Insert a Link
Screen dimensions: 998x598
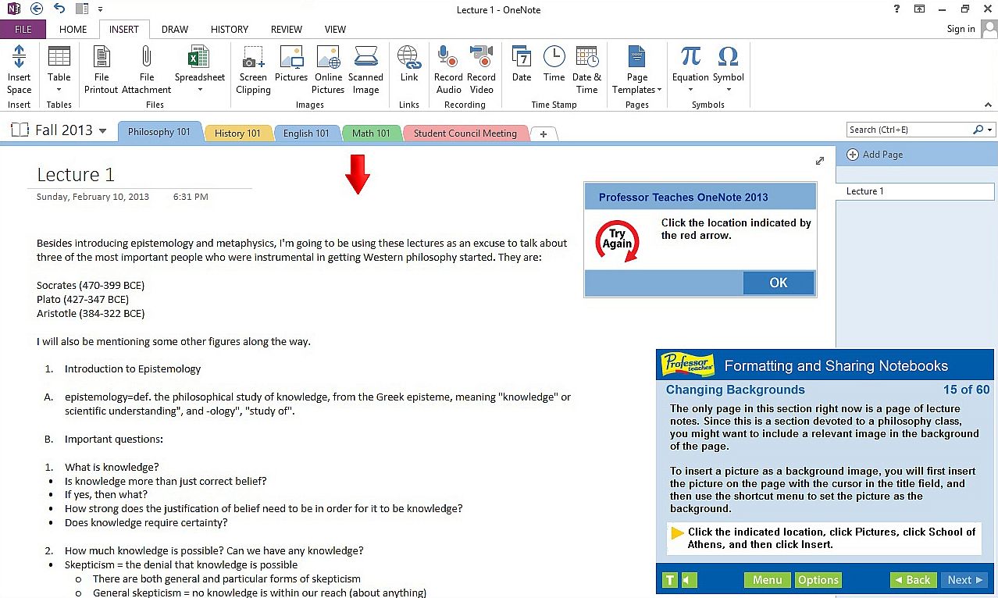[x=409, y=62]
